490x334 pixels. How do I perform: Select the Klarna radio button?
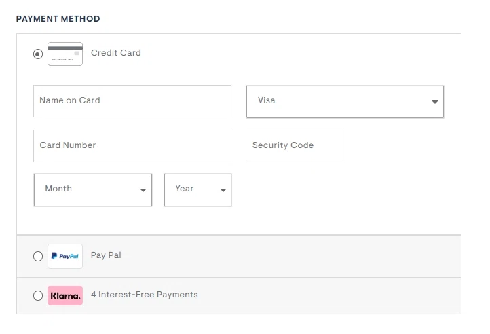pos(38,295)
